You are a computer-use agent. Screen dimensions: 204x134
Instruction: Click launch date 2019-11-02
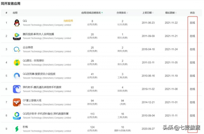coord(148,89)
